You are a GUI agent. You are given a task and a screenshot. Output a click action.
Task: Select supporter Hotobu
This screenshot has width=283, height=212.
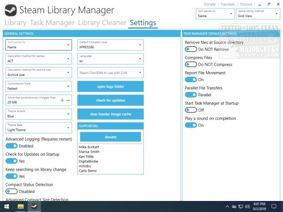[84, 166]
